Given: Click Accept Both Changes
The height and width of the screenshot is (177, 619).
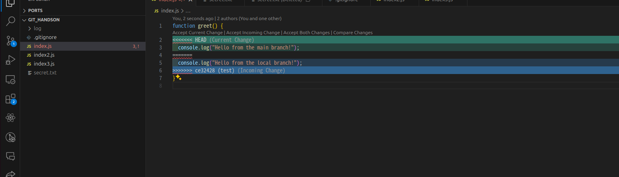Looking at the screenshot, I should pos(307,33).
